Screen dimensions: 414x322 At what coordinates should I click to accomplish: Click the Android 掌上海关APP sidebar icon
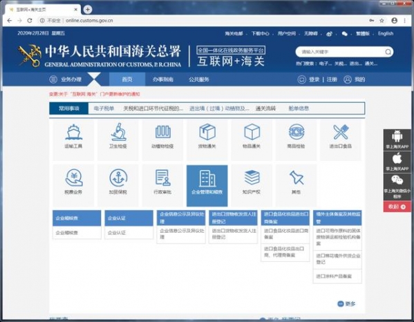[x=397, y=140]
